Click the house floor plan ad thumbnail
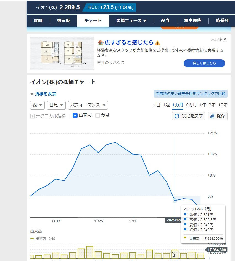 (62, 54)
